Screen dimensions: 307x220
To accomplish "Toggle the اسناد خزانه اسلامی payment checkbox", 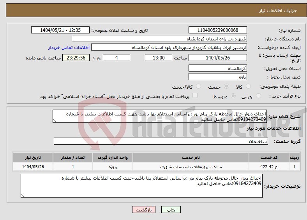I will tap(195, 95).
